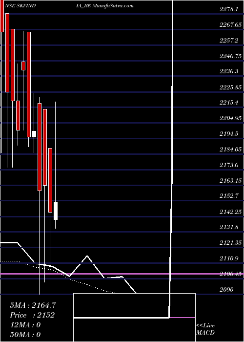The width and height of the screenshot is (244, 342).
Task: Click the 2278.1 price axis label
Action: 230,9
